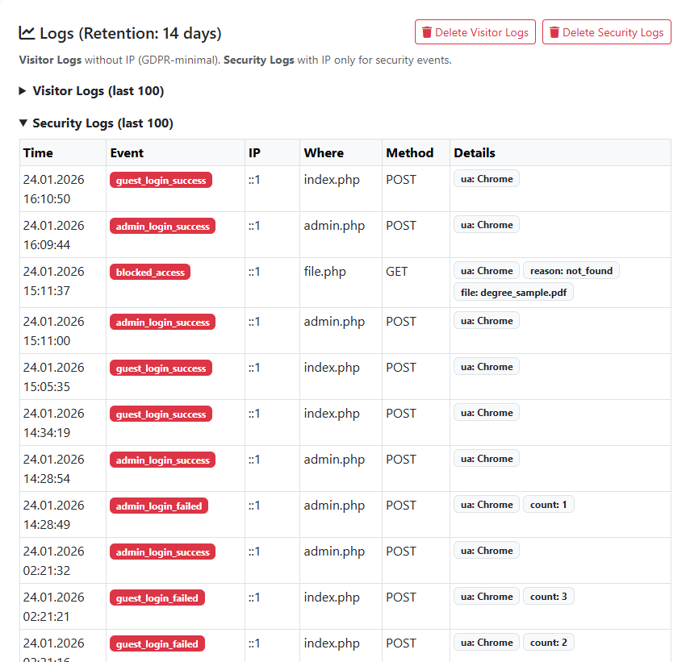The width and height of the screenshot is (686, 662).
Task: Click the blocked_access event badge
Action: [150, 273]
